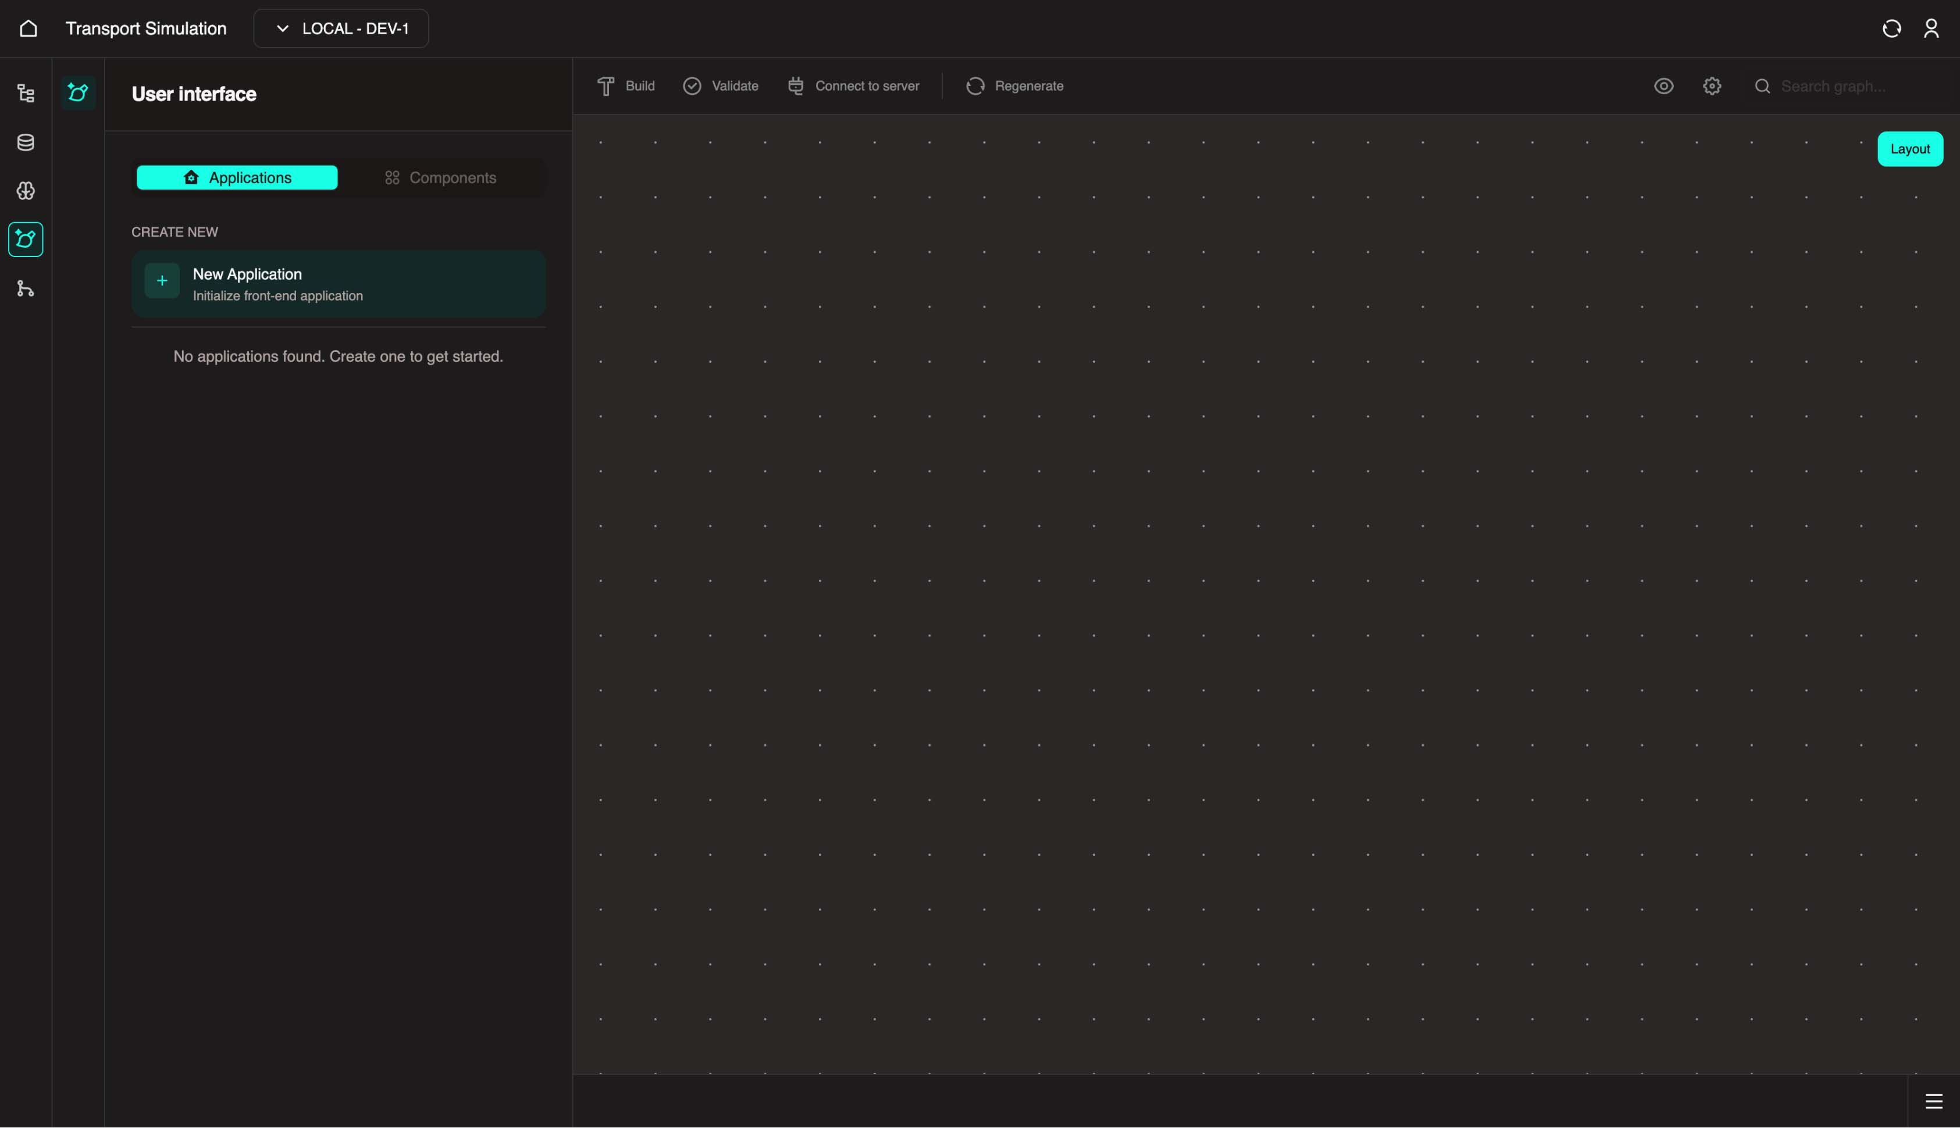Click the CREATE NEW section label
Viewport: 1960px width, 1128px height.
pos(174,231)
